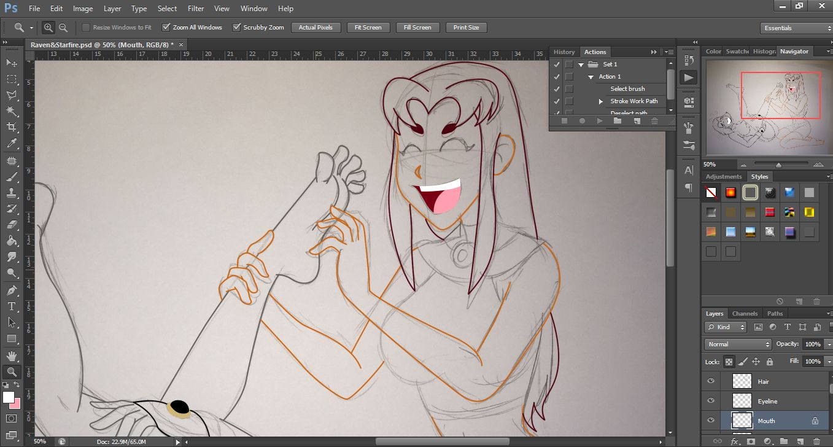Switch to the Channels tab
The image size is (833, 447).
point(745,313)
